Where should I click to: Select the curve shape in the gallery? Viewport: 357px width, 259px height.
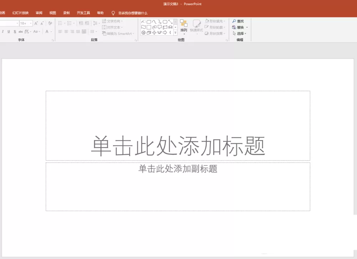pyautogui.click(x=154, y=22)
